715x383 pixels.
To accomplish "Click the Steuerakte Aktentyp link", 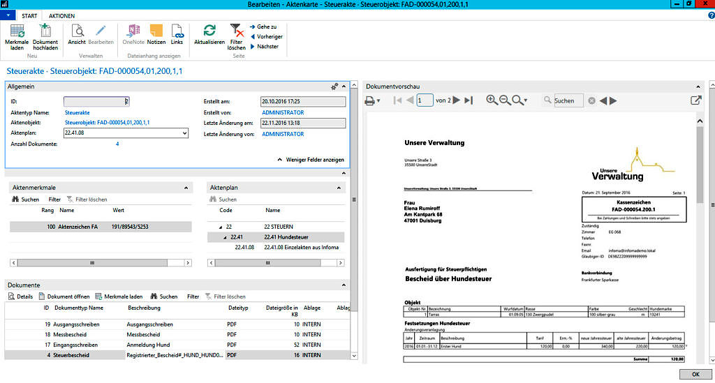I will point(77,112).
